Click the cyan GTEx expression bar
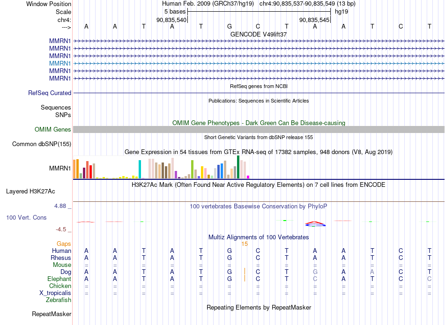This screenshot has width=445, height=325. point(140,169)
